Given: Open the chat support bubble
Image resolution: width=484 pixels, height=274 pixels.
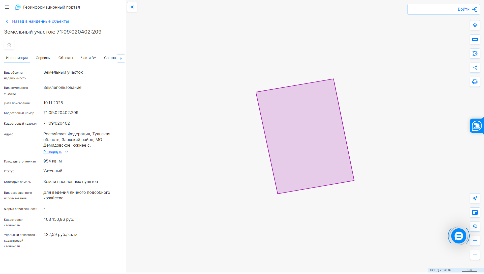Looking at the screenshot, I should (459, 236).
